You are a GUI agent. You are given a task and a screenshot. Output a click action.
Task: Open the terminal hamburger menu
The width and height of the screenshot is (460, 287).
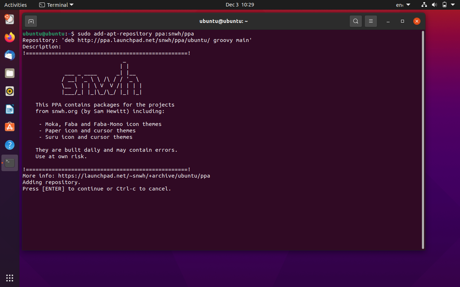(x=371, y=21)
